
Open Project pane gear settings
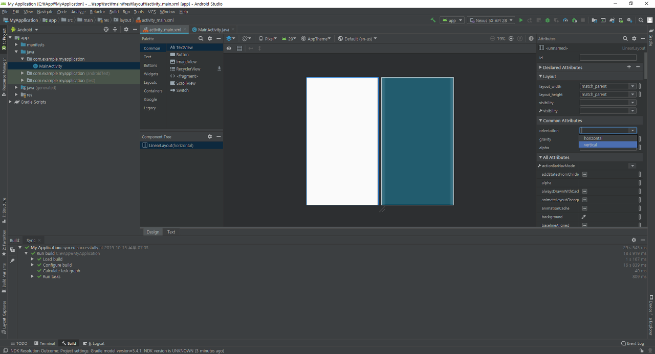126,30
